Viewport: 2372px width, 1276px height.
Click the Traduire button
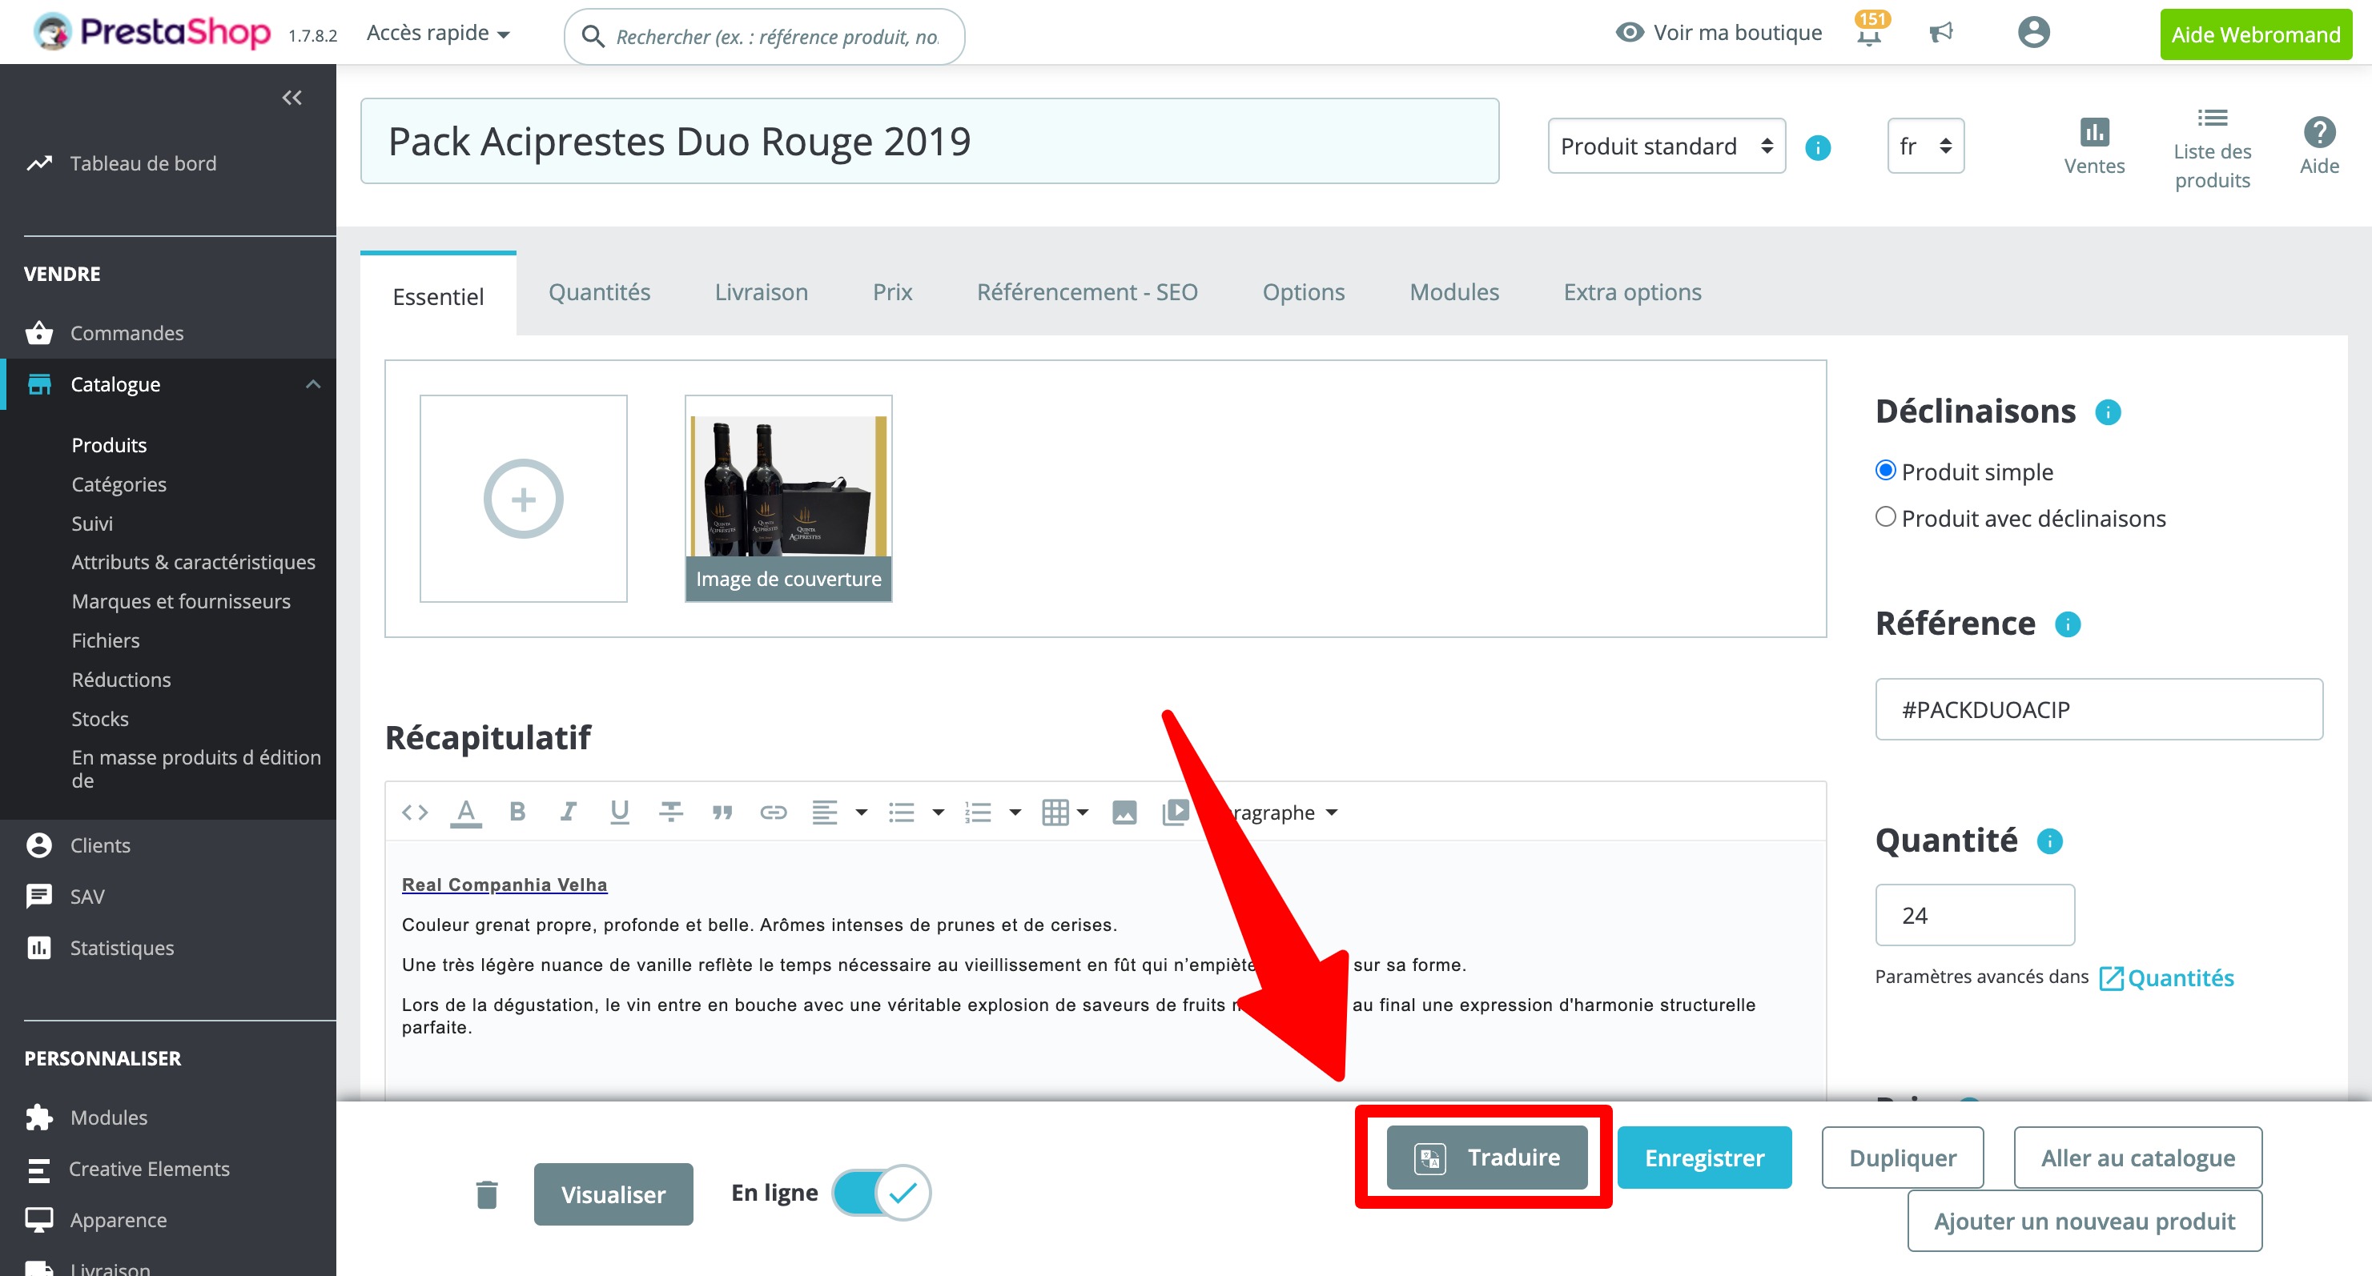click(x=1486, y=1158)
